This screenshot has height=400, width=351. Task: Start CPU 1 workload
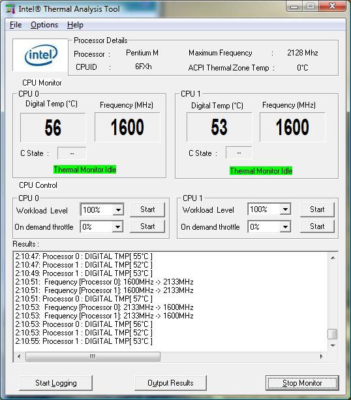point(317,209)
